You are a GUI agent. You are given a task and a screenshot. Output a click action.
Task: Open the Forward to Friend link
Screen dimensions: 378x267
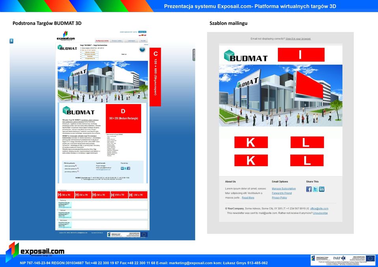click(x=282, y=193)
